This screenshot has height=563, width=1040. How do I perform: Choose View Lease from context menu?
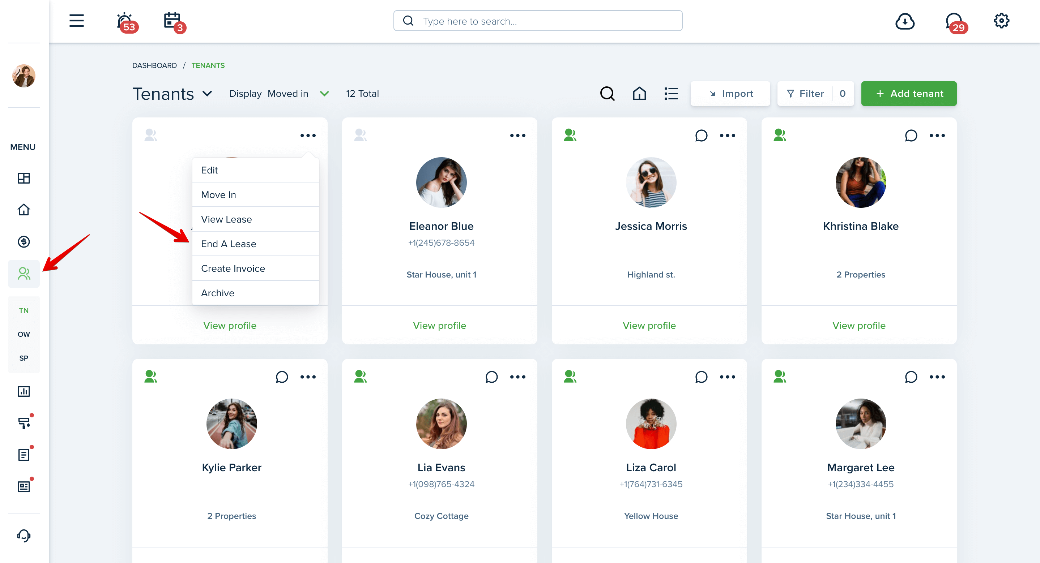click(255, 219)
